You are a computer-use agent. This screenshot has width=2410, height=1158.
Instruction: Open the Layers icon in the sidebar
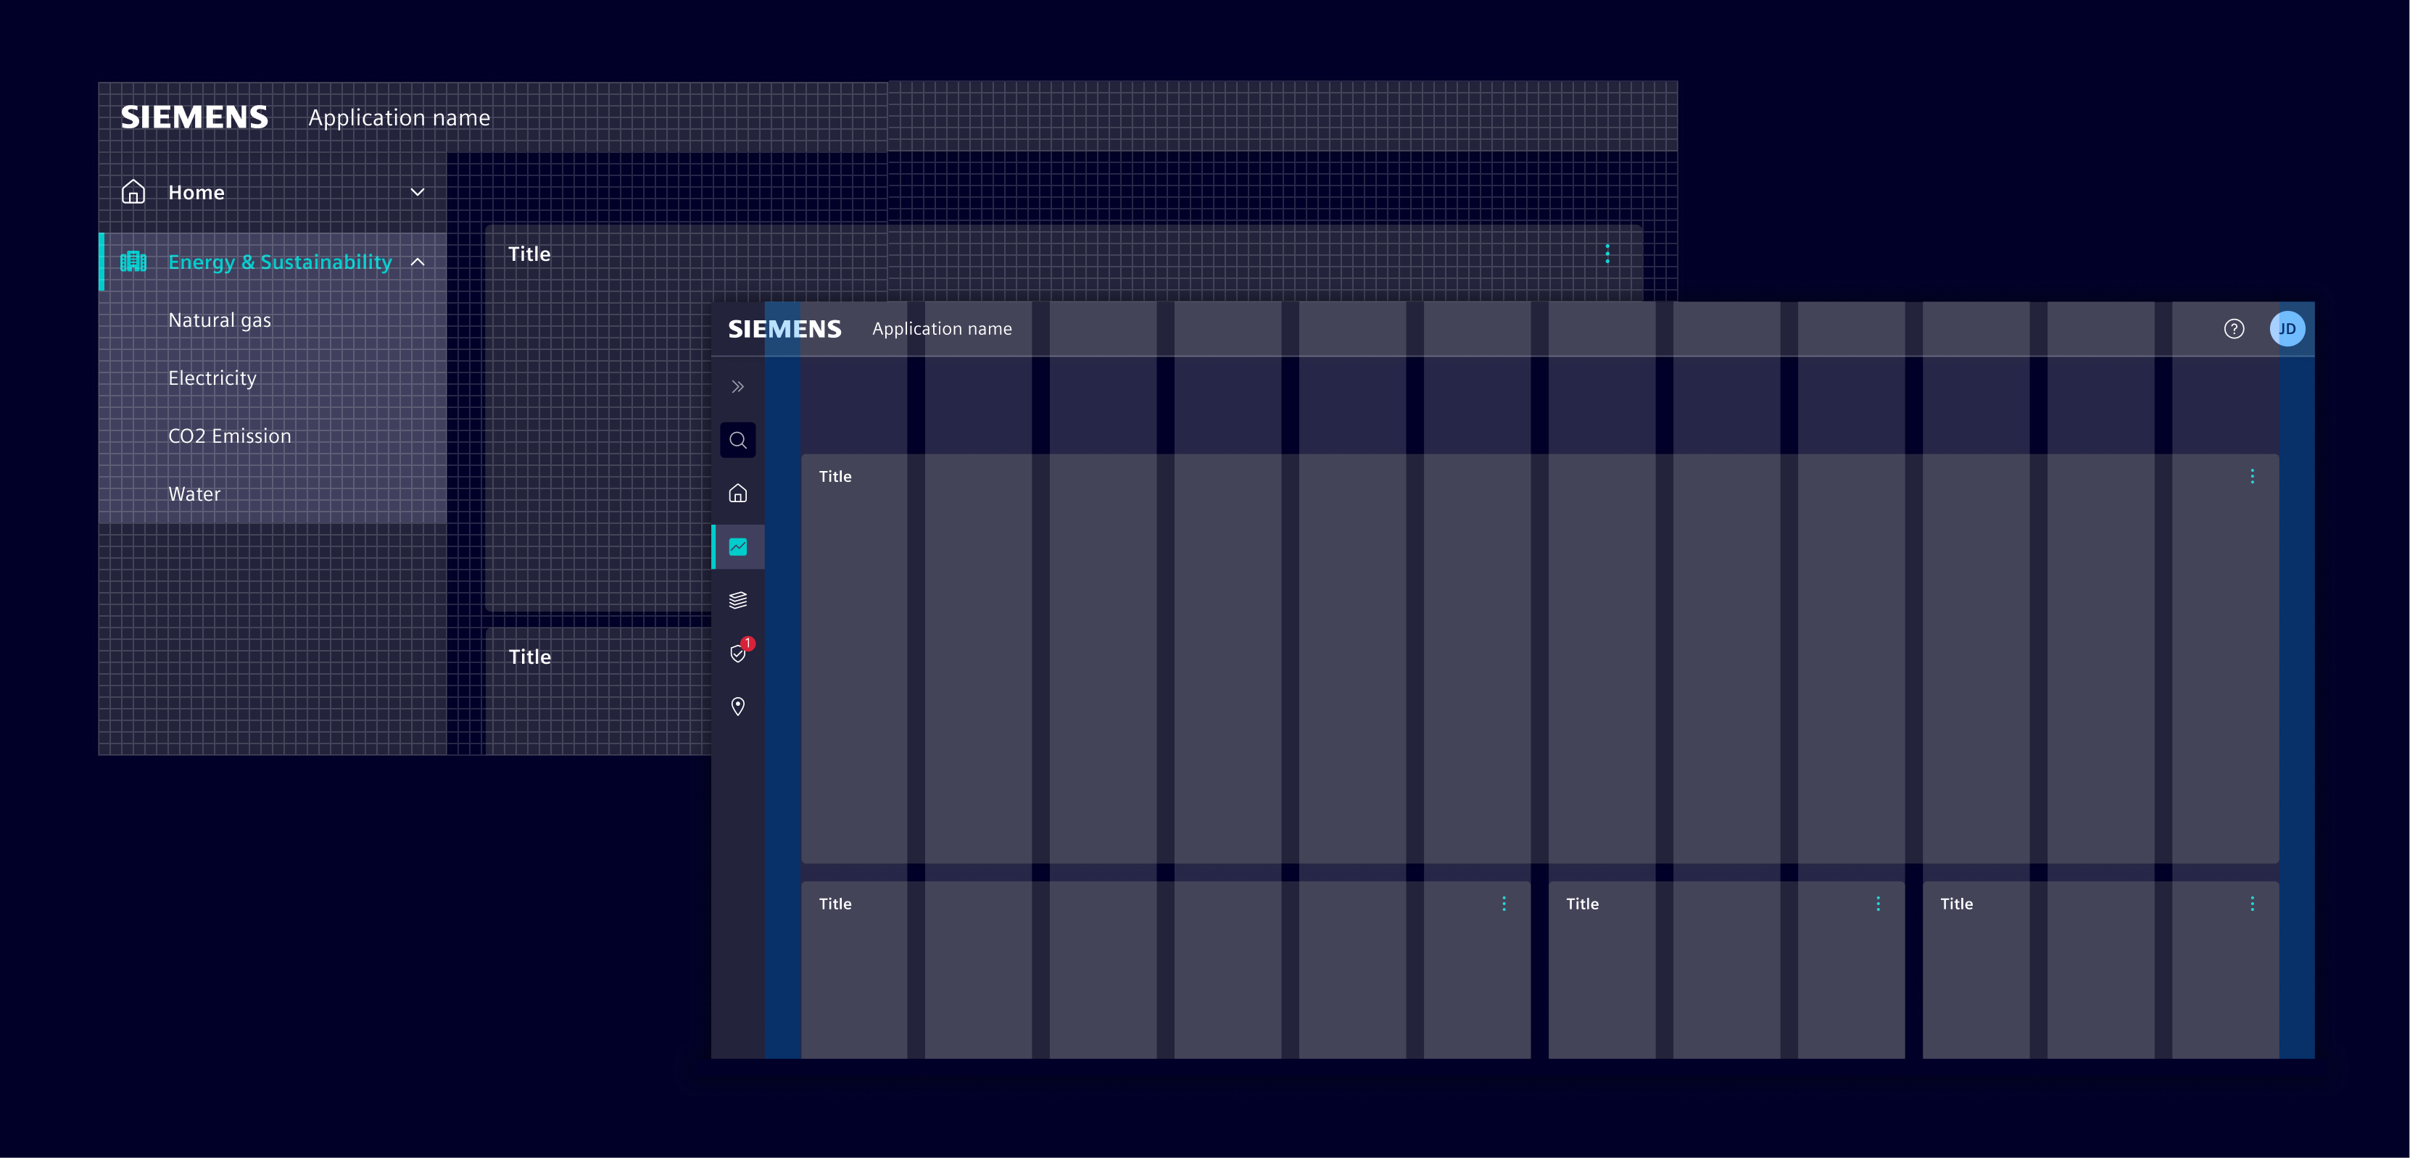click(738, 599)
